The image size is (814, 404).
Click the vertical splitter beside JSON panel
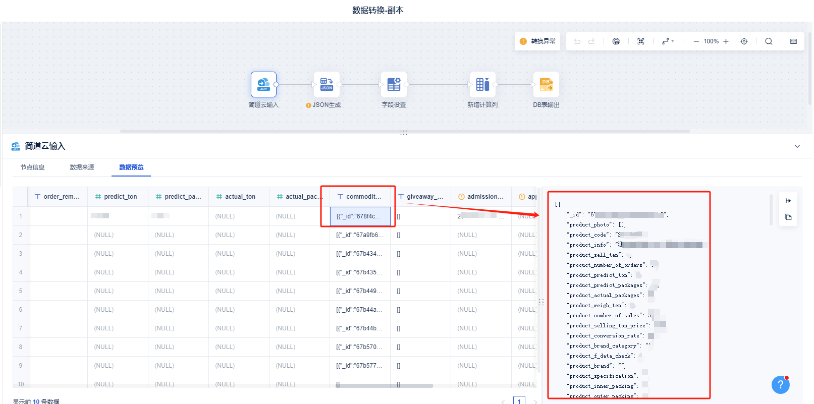click(x=541, y=302)
